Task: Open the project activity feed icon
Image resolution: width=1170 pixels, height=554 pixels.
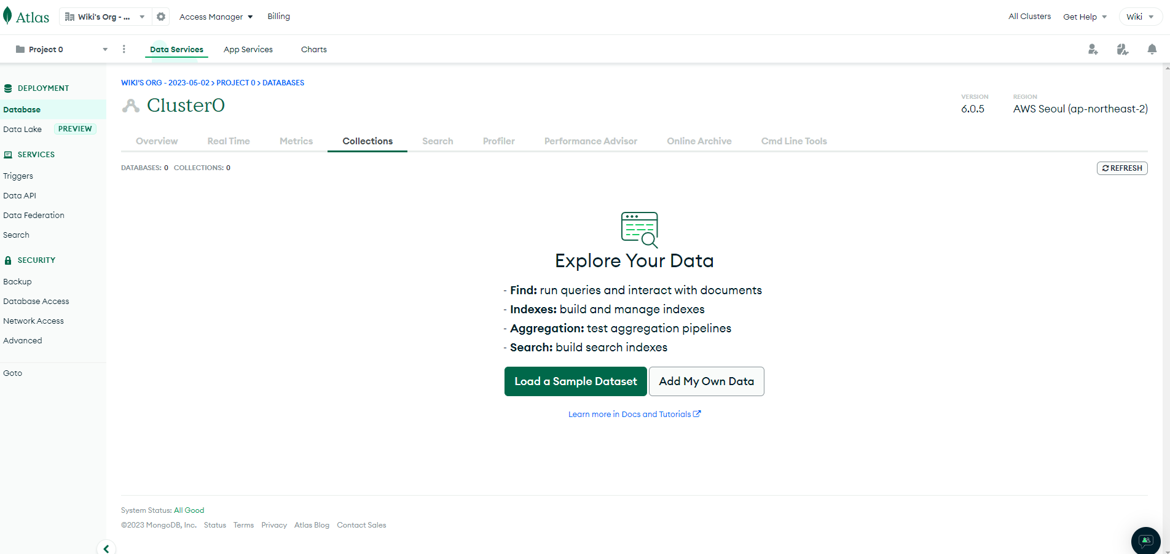Action: click(1122, 49)
